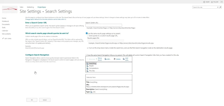This screenshot has height=106, width=224.
Task: Open Tasks in left navigation
Action: 4,27
